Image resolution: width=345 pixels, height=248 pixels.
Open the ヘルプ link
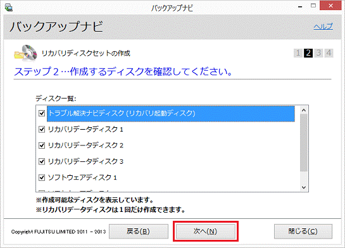[x=323, y=27]
